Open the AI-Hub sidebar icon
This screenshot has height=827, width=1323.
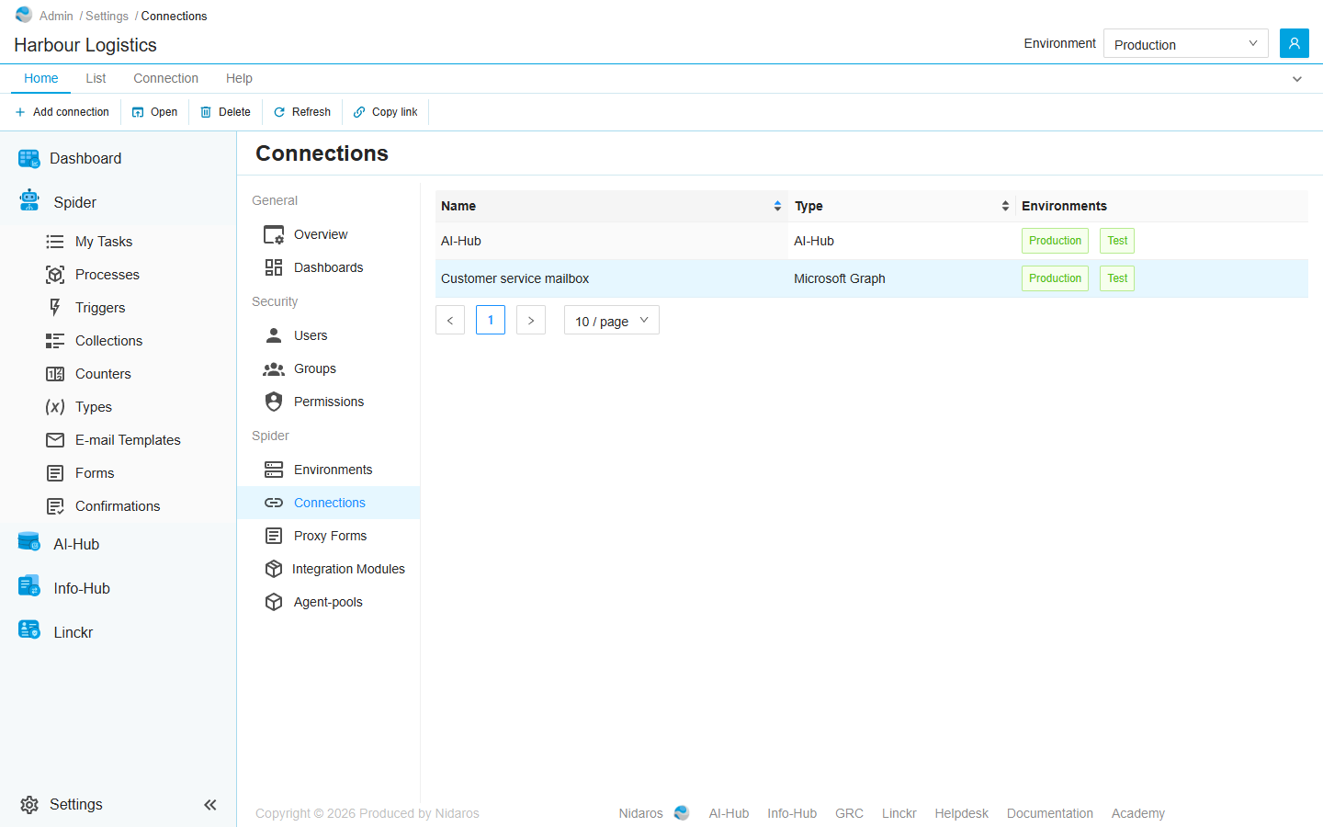(x=29, y=542)
